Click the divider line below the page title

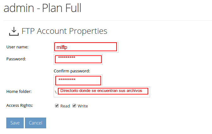tap(108, 21)
